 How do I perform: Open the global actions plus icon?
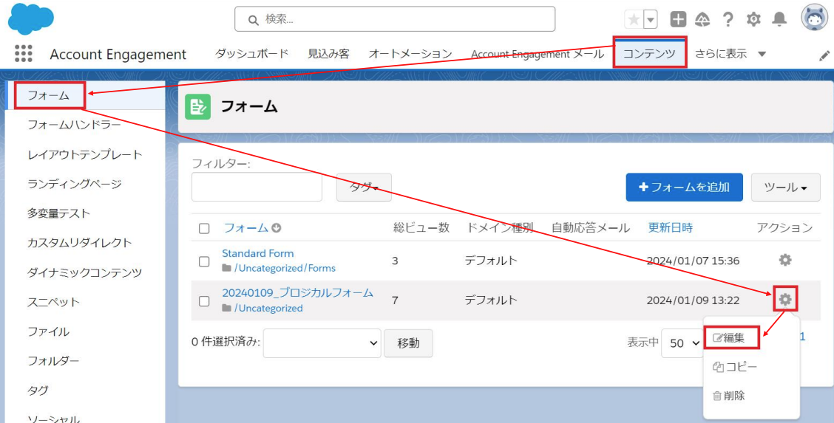coord(677,20)
